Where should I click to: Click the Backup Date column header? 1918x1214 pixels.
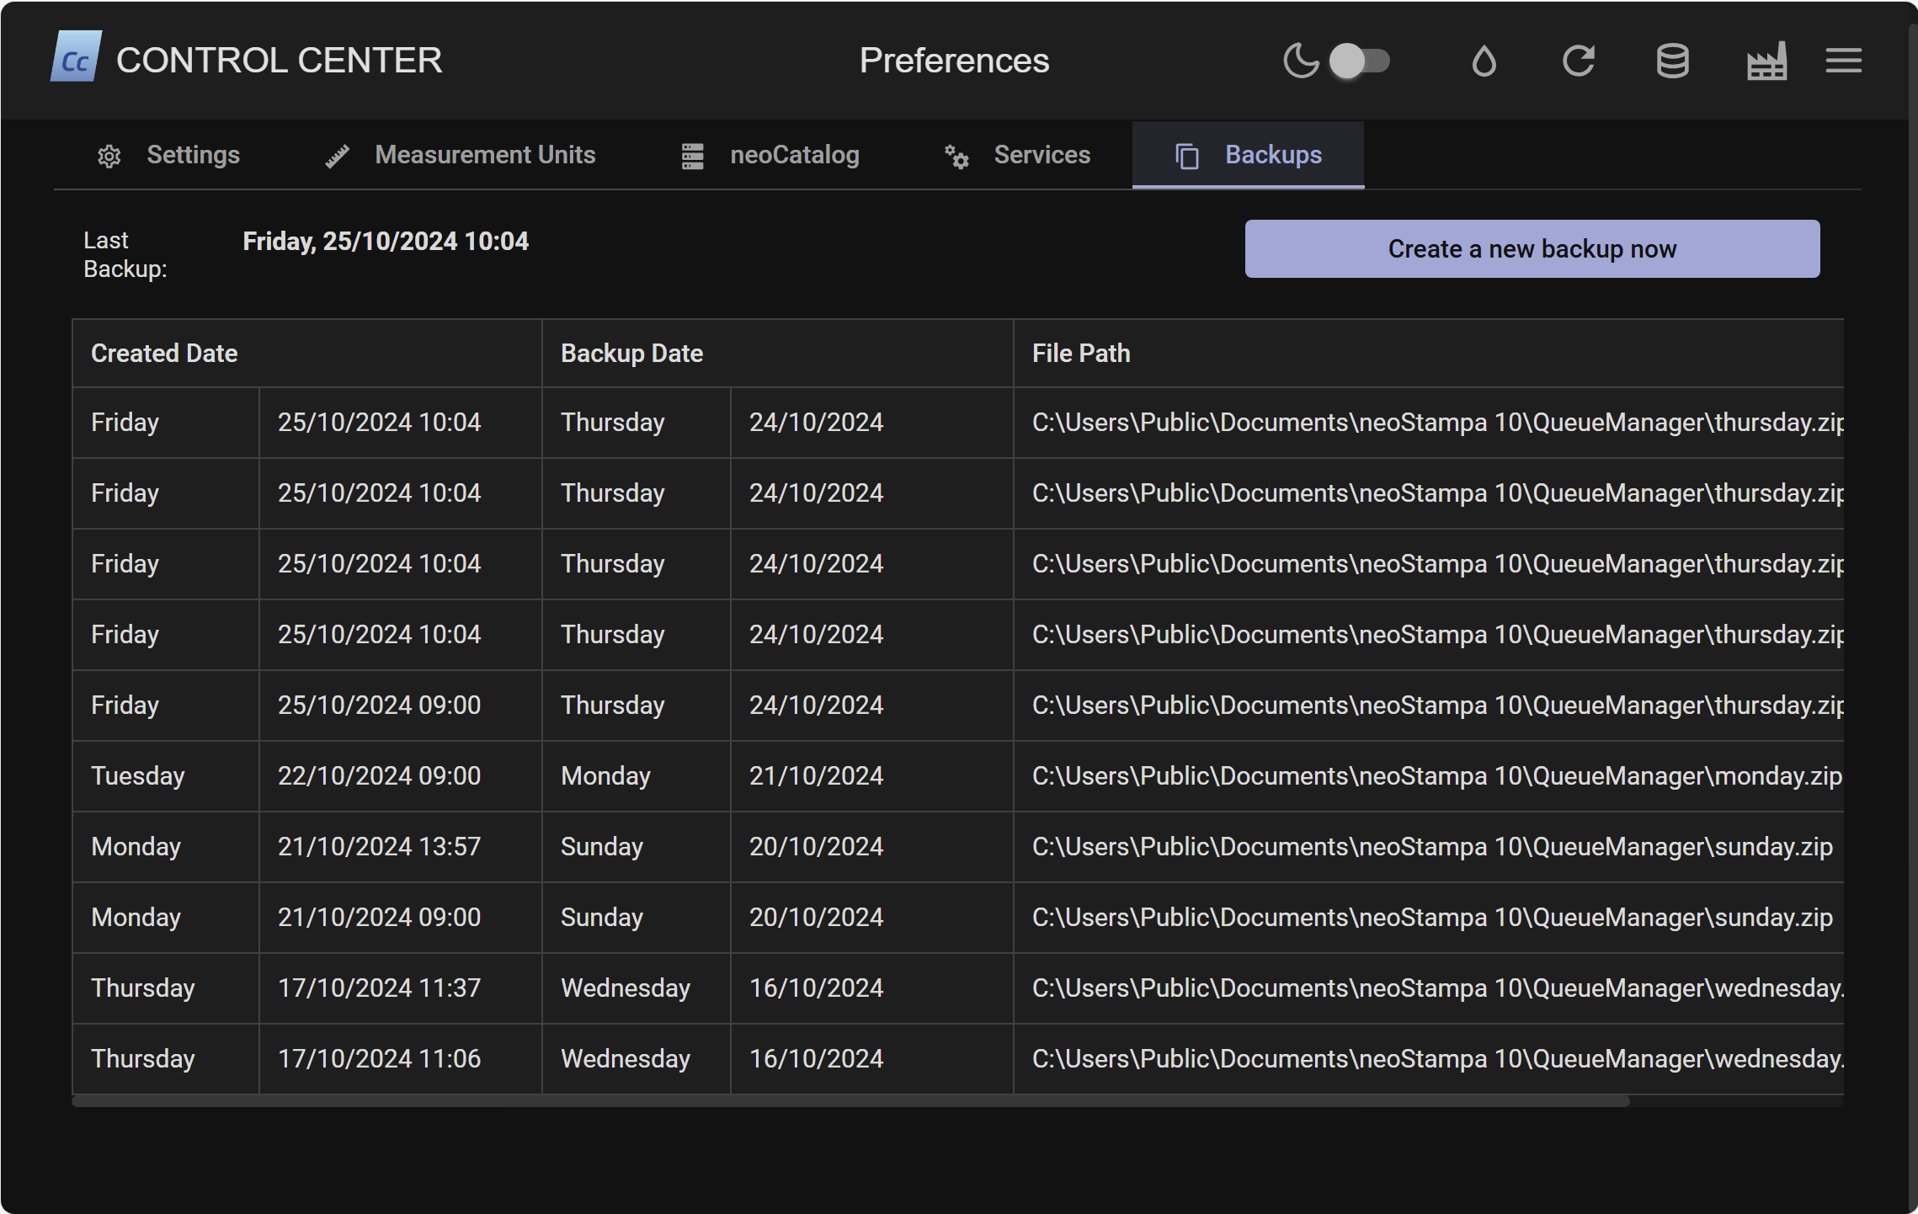[x=631, y=354]
